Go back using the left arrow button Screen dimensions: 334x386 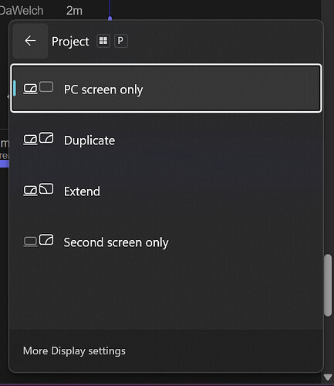[x=30, y=41]
